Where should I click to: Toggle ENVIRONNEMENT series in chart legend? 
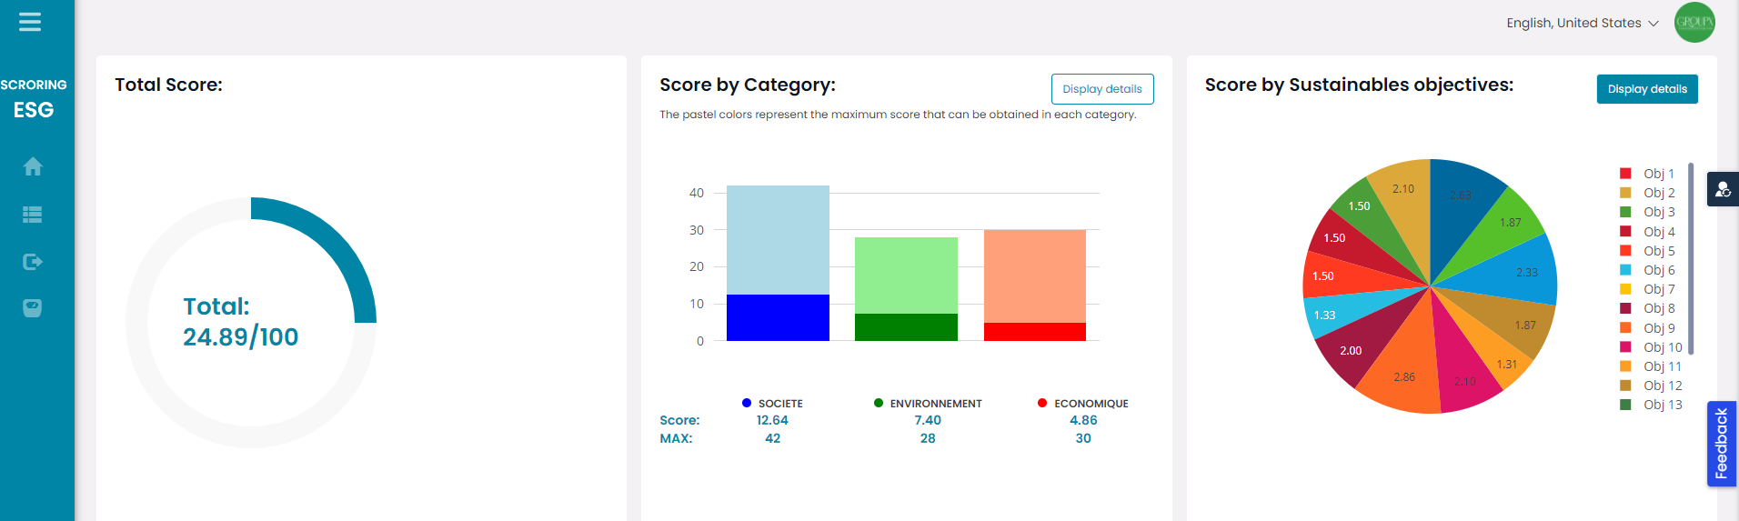tap(928, 404)
